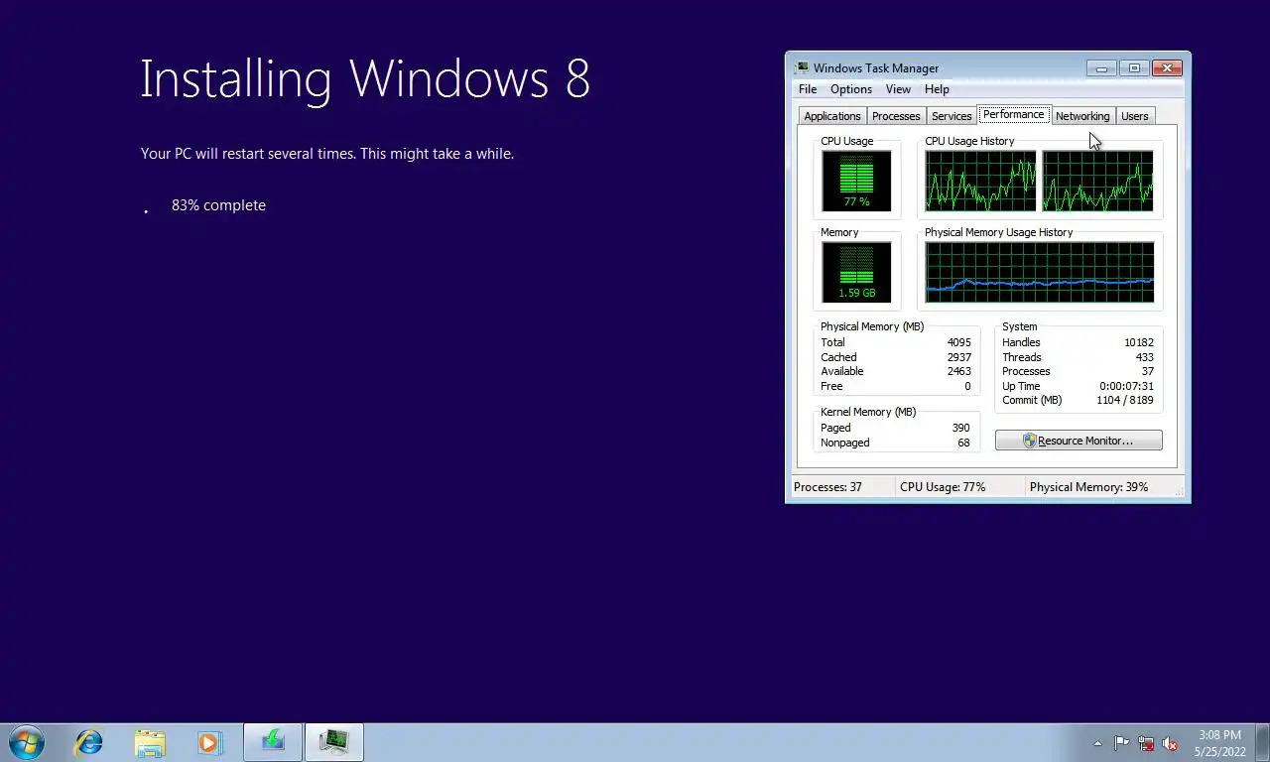Click the 83% complete progress text

pyautogui.click(x=218, y=205)
